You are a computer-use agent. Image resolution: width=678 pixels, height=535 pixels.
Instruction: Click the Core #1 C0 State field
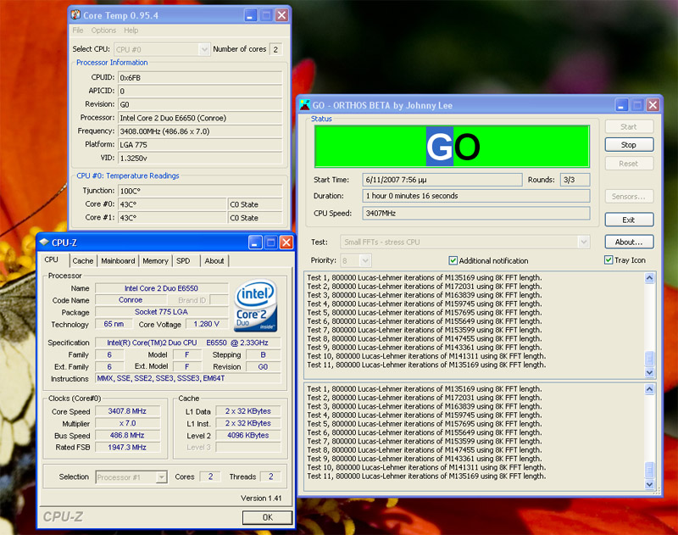255,218
